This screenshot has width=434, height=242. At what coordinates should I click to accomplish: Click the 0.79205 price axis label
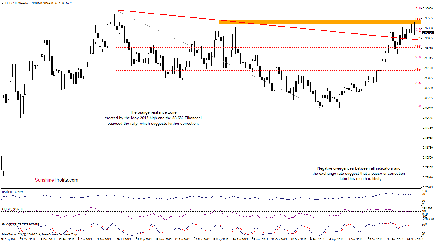[428, 168]
